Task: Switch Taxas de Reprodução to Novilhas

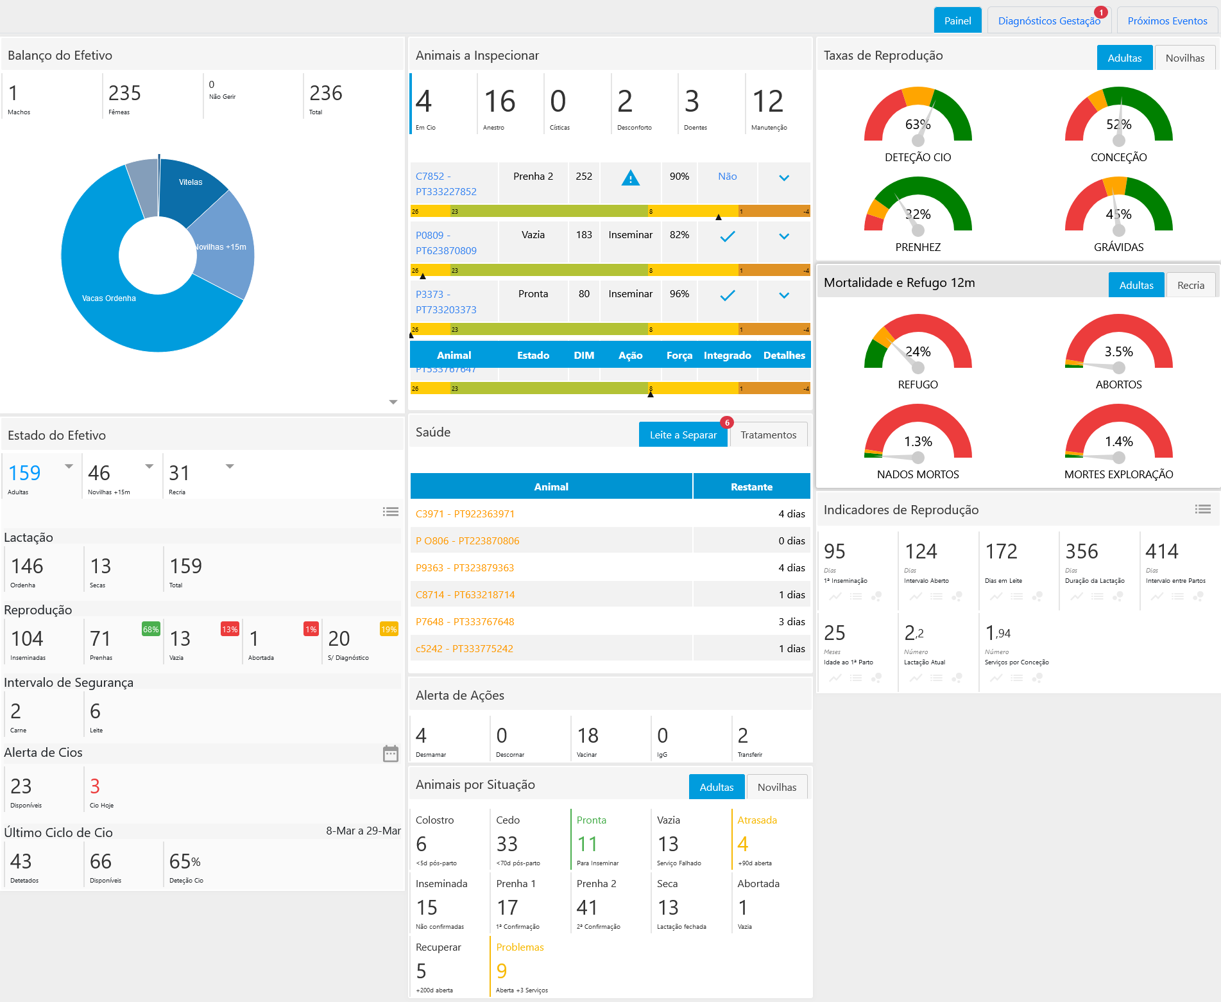Action: point(1184,58)
